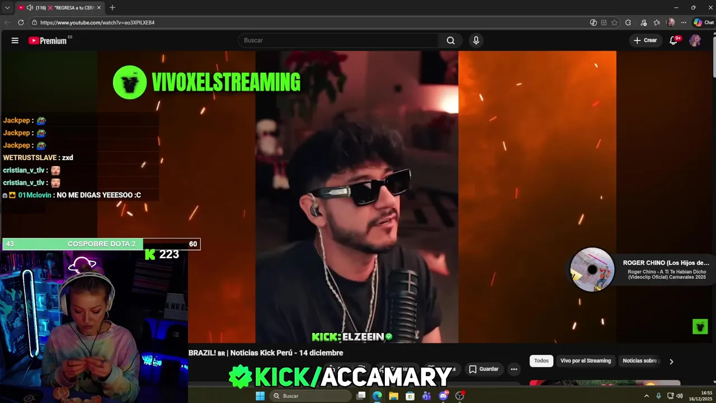Select the Todos filter chip
Image resolution: width=716 pixels, height=403 pixels.
pyautogui.click(x=541, y=361)
